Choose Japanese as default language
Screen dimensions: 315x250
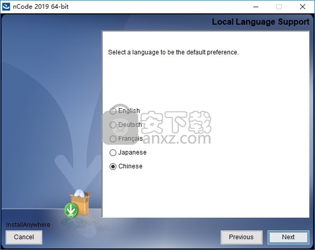[113, 152]
